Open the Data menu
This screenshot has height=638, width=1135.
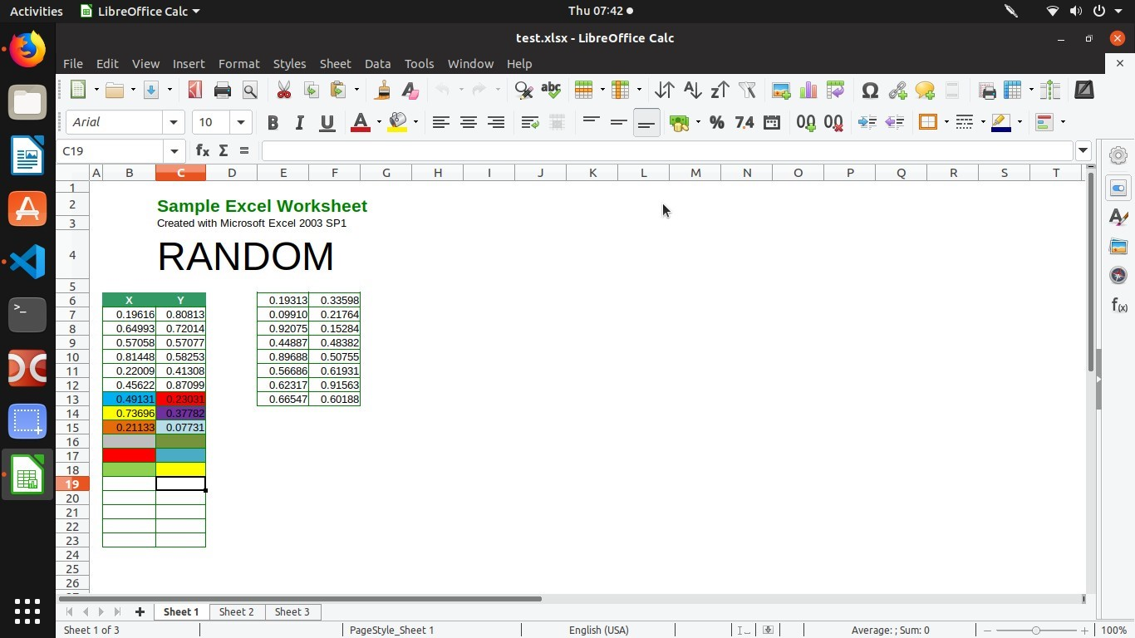pos(377,63)
